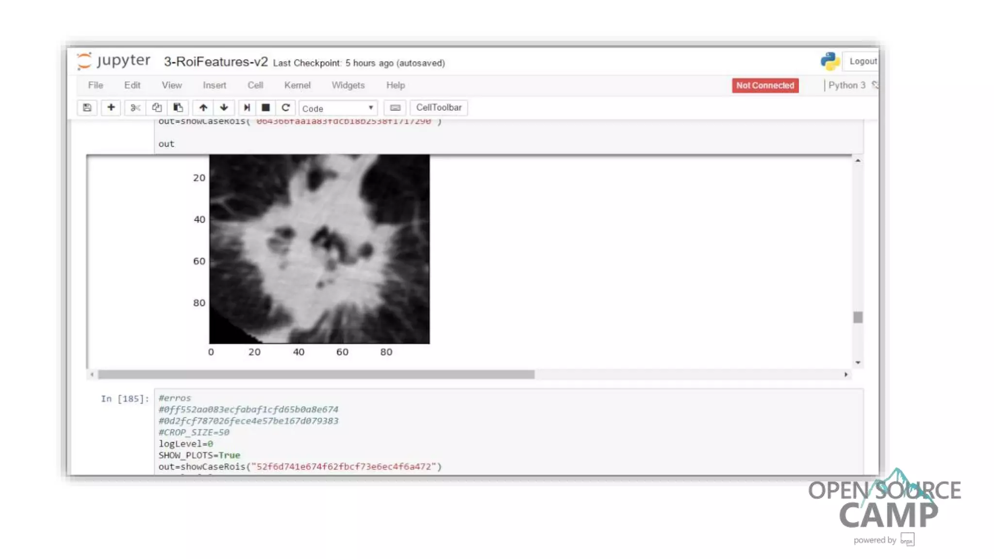Click the In [185]: prompt label
The height and width of the screenshot is (559, 994).
tap(125, 399)
